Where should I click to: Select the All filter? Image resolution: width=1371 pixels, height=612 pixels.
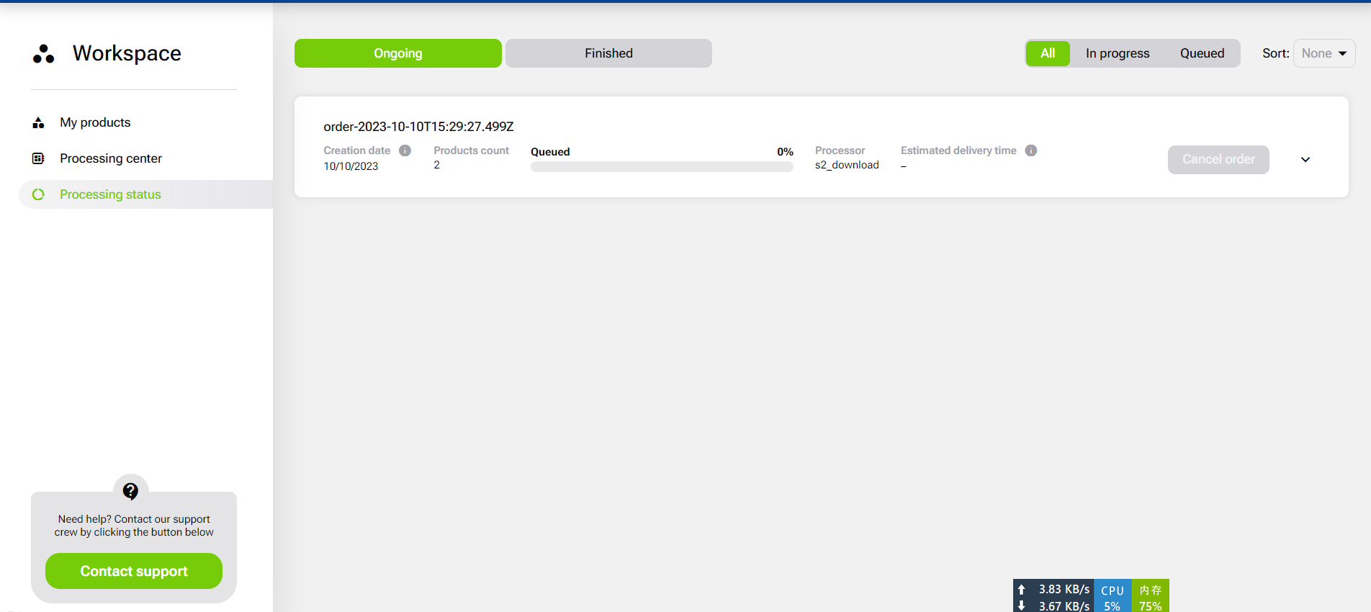tap(1048, 53)
